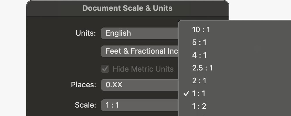Select the 2.5 : 1 scale option
Screen dimensions: 291x116
pyautogui.click(x=203, y=68)
